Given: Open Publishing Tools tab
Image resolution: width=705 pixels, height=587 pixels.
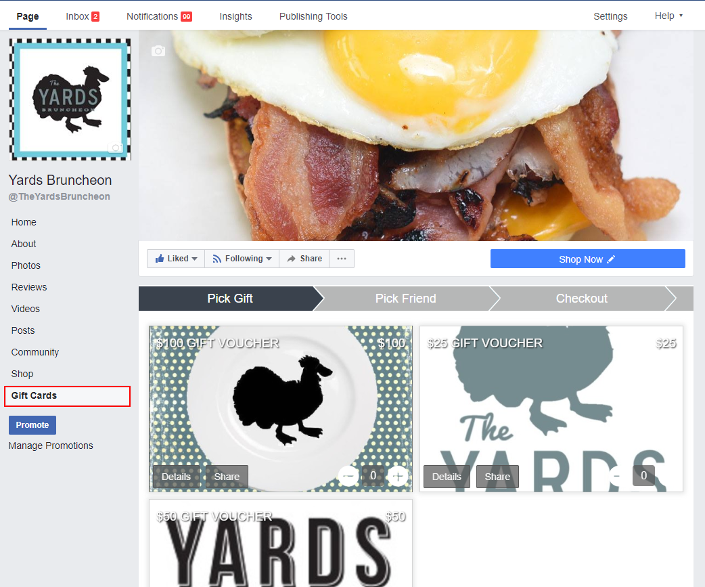Looking at the screenshot, I should tap(313, 16).
